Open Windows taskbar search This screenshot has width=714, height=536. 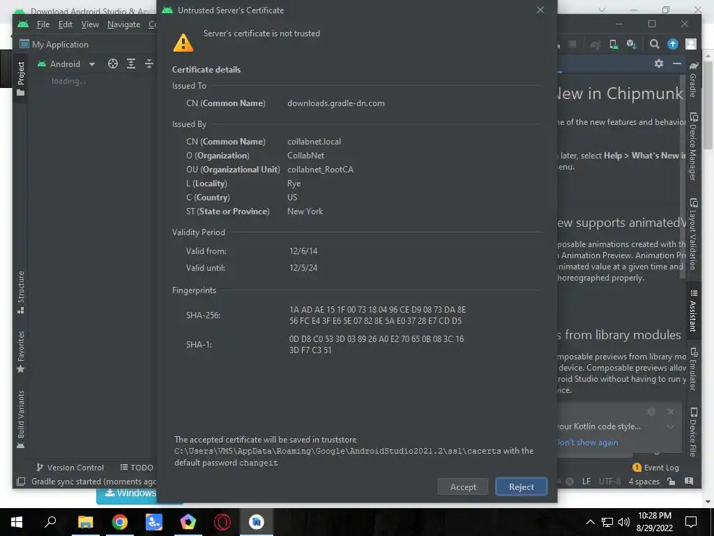50,522
